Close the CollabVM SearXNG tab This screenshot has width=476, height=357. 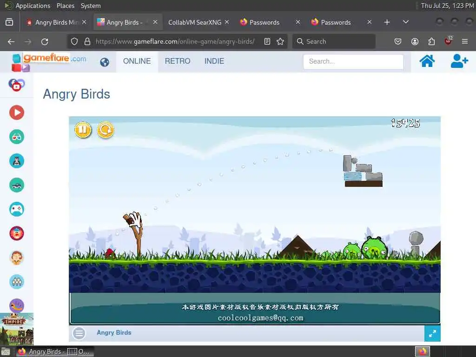click(x=227, y=22)
